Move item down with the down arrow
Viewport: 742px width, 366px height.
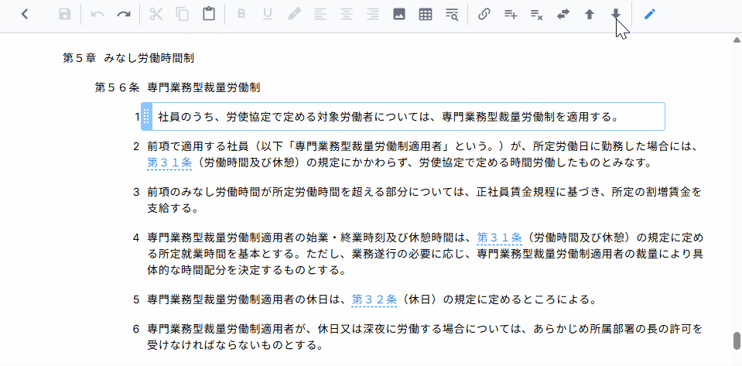pos(616,14)
